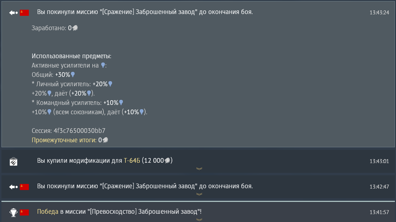Viewport: 396px width, 222px height.
Task: Select the session ID 4f3c76500030bb7 text
Action: point(79,131)
